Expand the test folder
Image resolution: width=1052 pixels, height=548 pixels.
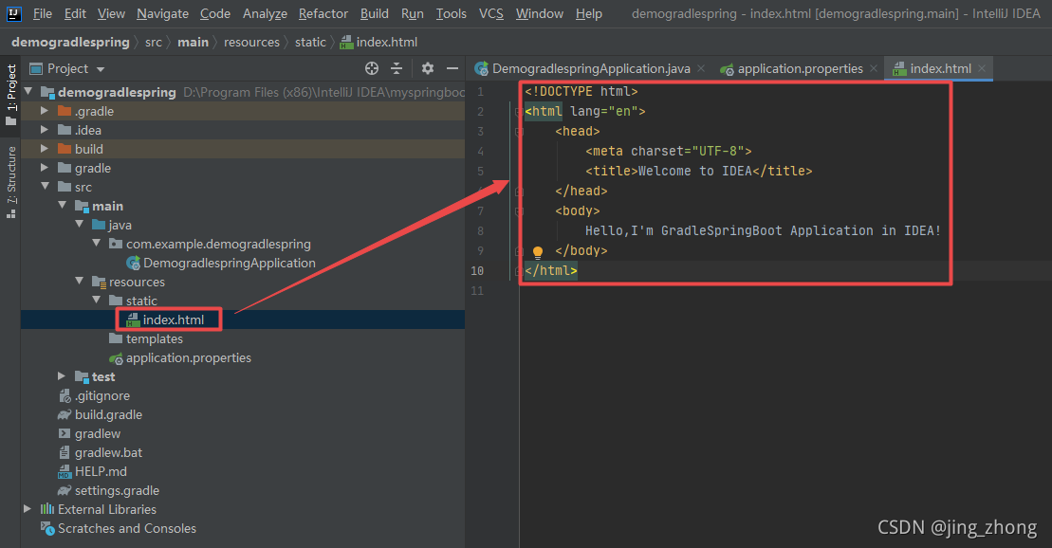click(62, 376)
